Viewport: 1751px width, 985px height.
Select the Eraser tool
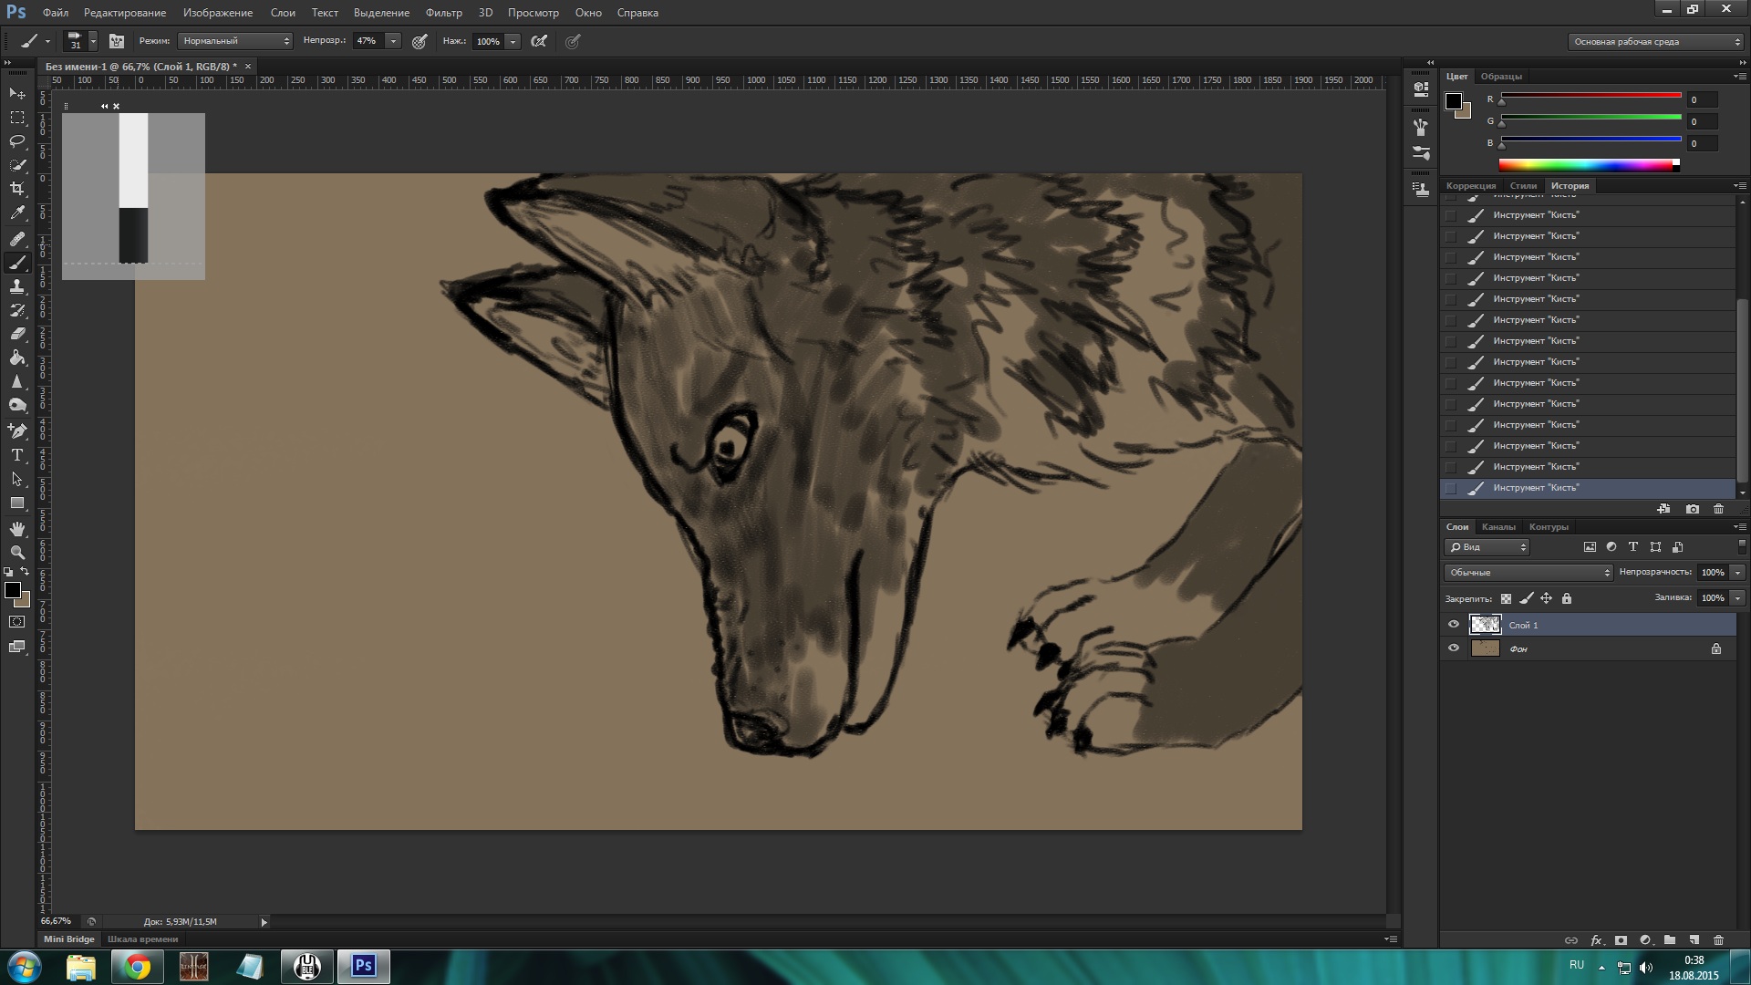tap(16, 334)
